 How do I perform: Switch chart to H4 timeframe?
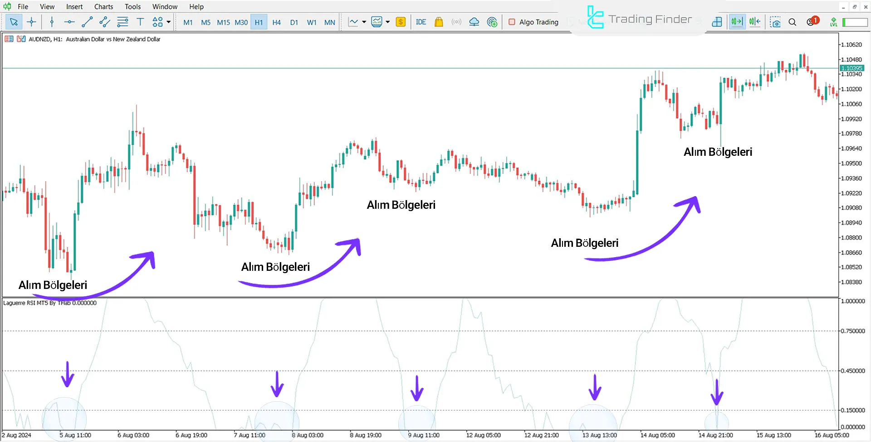[x=276, y=22]
